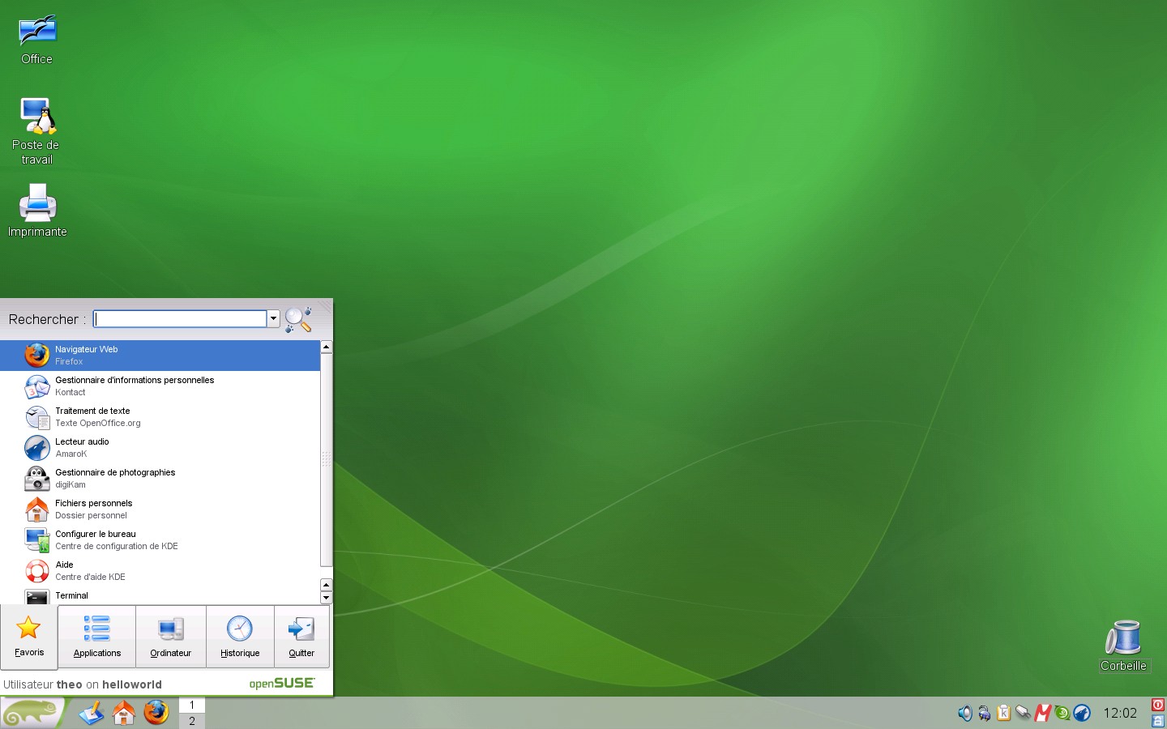Screen dimensions: 1167x729
Task: Switch to virtual desktop 1
Action: point(192,705)
